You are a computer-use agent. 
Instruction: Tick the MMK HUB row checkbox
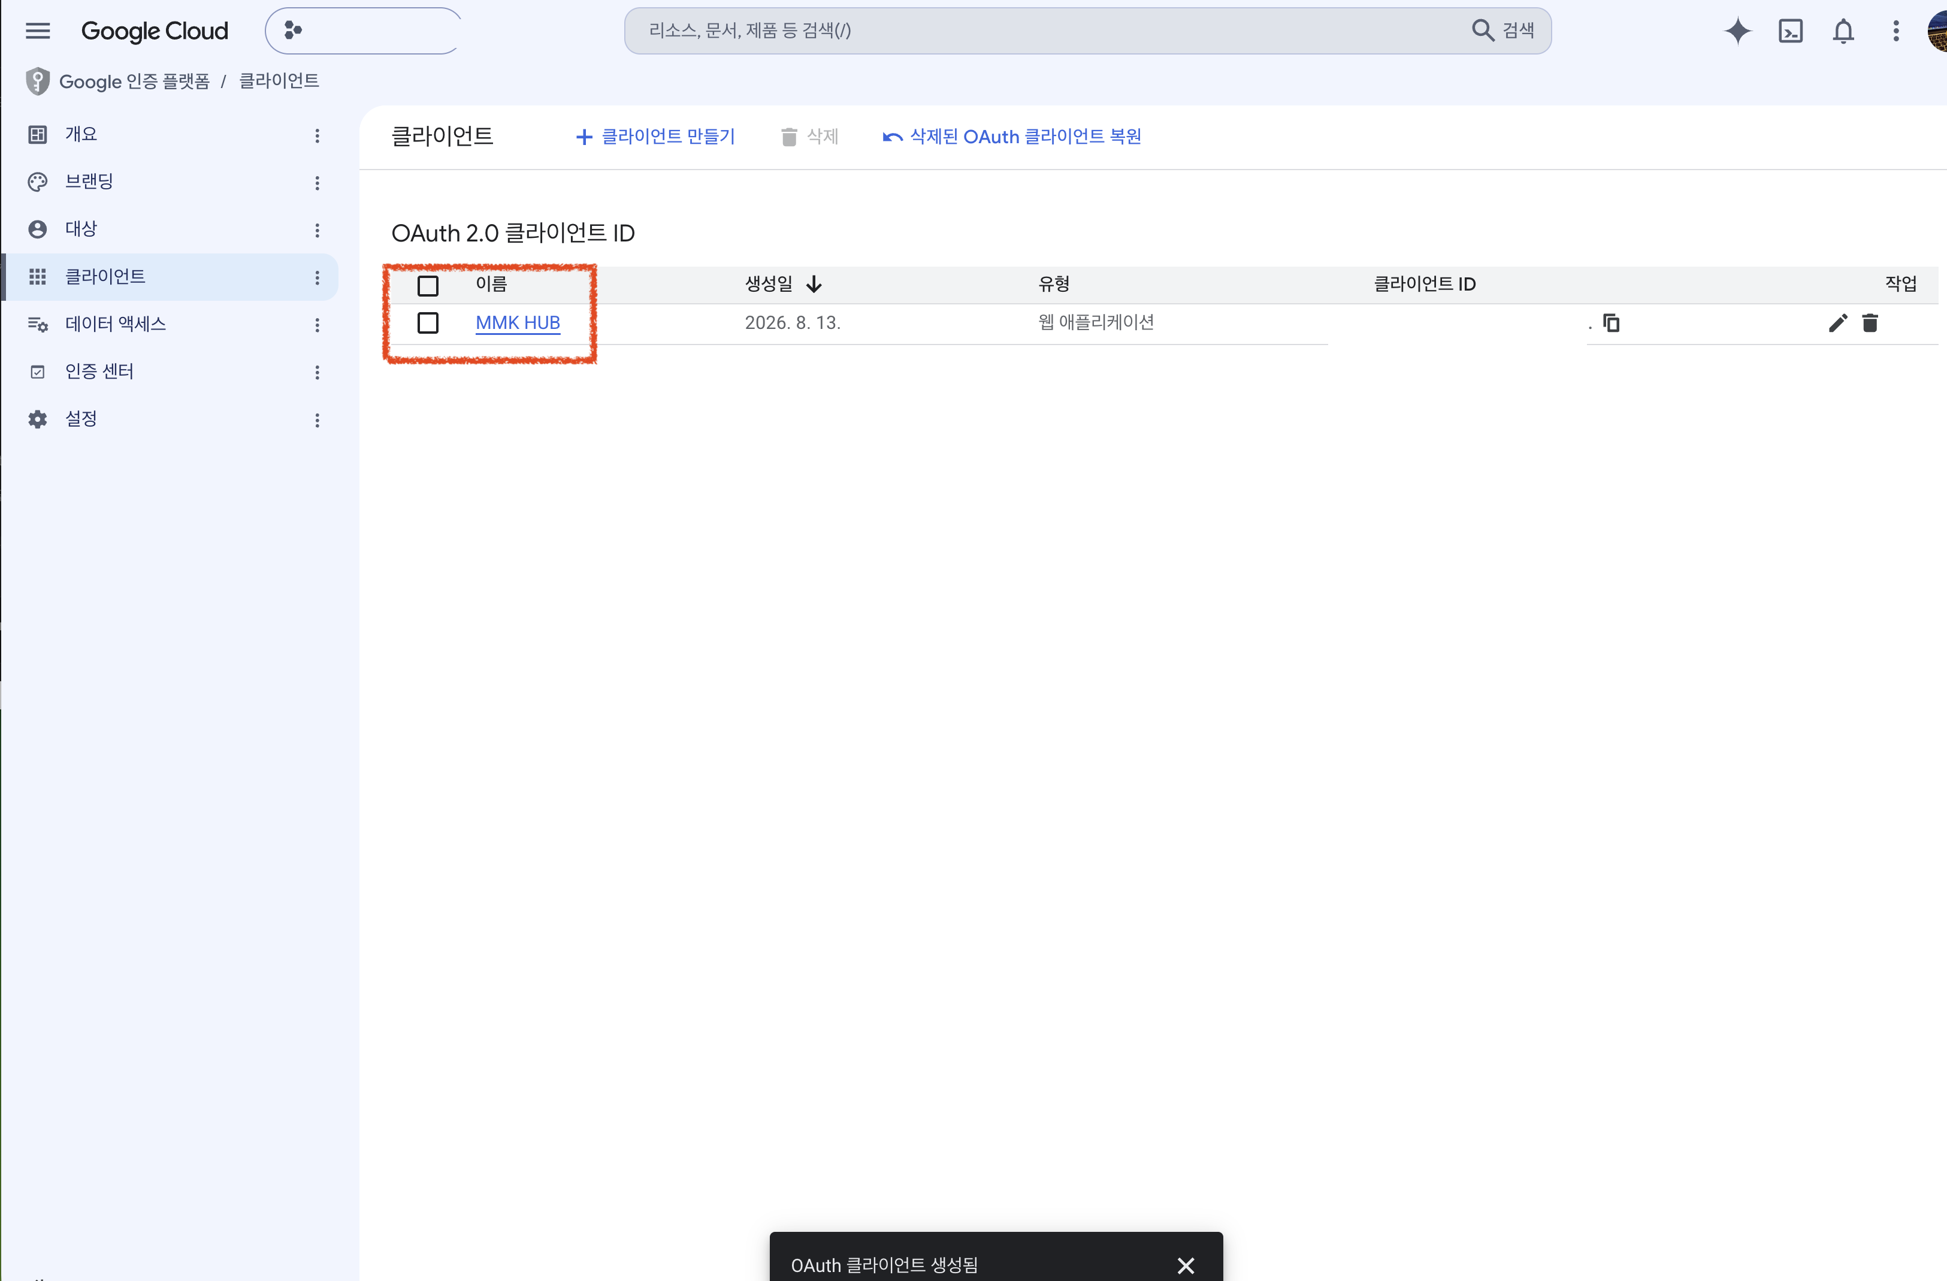428,323
